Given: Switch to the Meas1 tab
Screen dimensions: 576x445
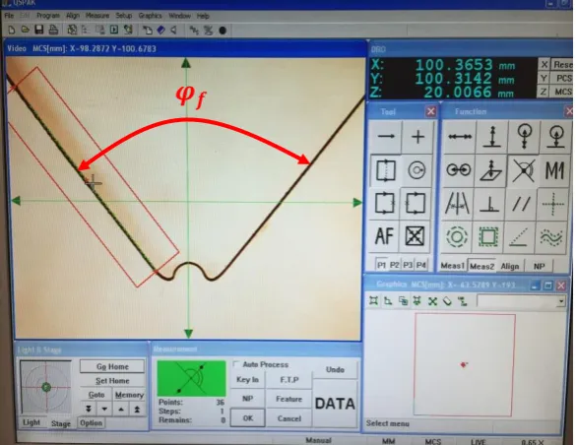Looking at the screenshot, I should coord(453,266).
